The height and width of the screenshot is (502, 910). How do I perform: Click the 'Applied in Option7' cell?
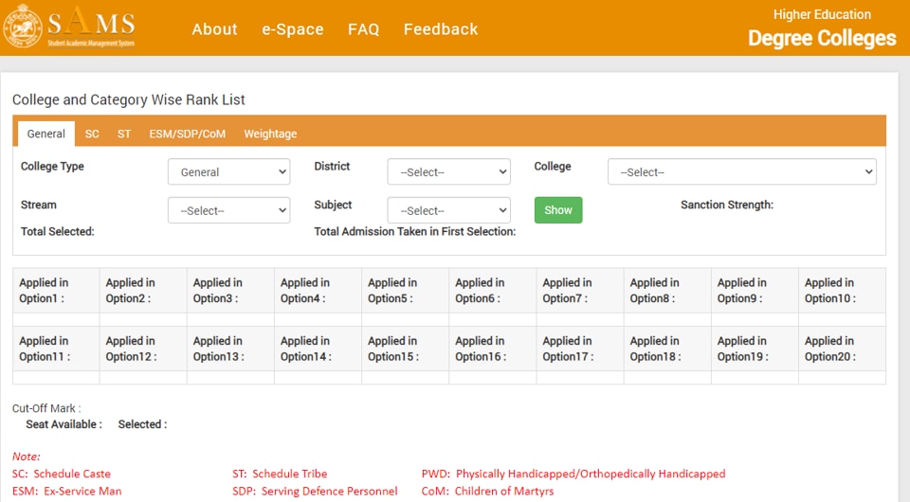click(580, 291)
